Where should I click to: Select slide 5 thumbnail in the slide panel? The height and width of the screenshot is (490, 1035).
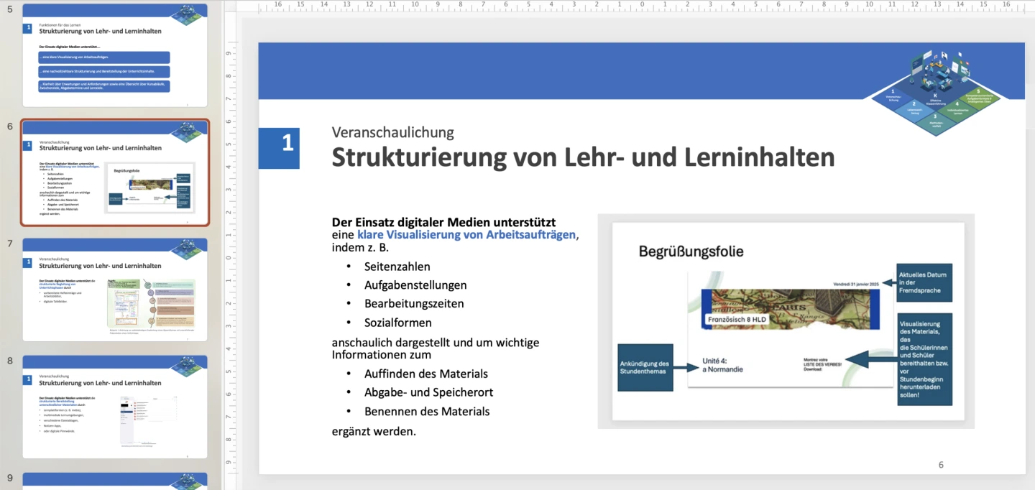(x=115, y=55)
